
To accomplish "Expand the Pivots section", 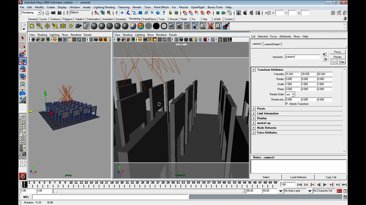I will 253,109.
